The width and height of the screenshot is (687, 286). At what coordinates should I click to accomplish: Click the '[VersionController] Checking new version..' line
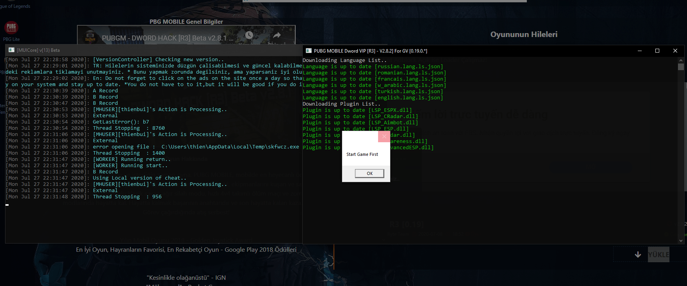point(115,60)
